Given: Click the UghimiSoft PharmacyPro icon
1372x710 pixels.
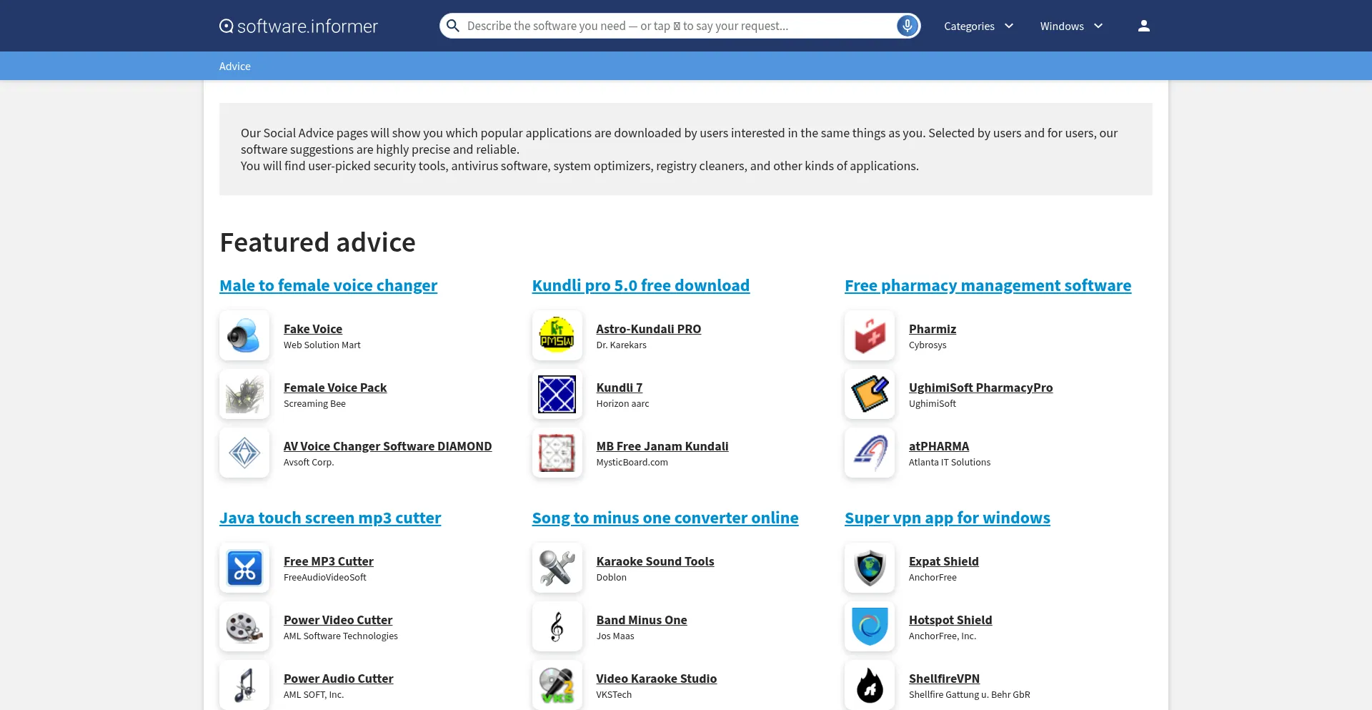Looking at the screenshot, I should (x=870, y=394).
